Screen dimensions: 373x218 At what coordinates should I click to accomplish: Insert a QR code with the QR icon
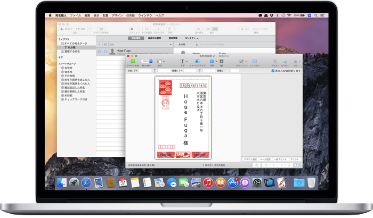[x=222, y=61]
